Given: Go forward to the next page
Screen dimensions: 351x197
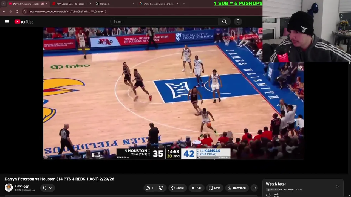Looking at the screenshot, I should [x=10, y=11].
